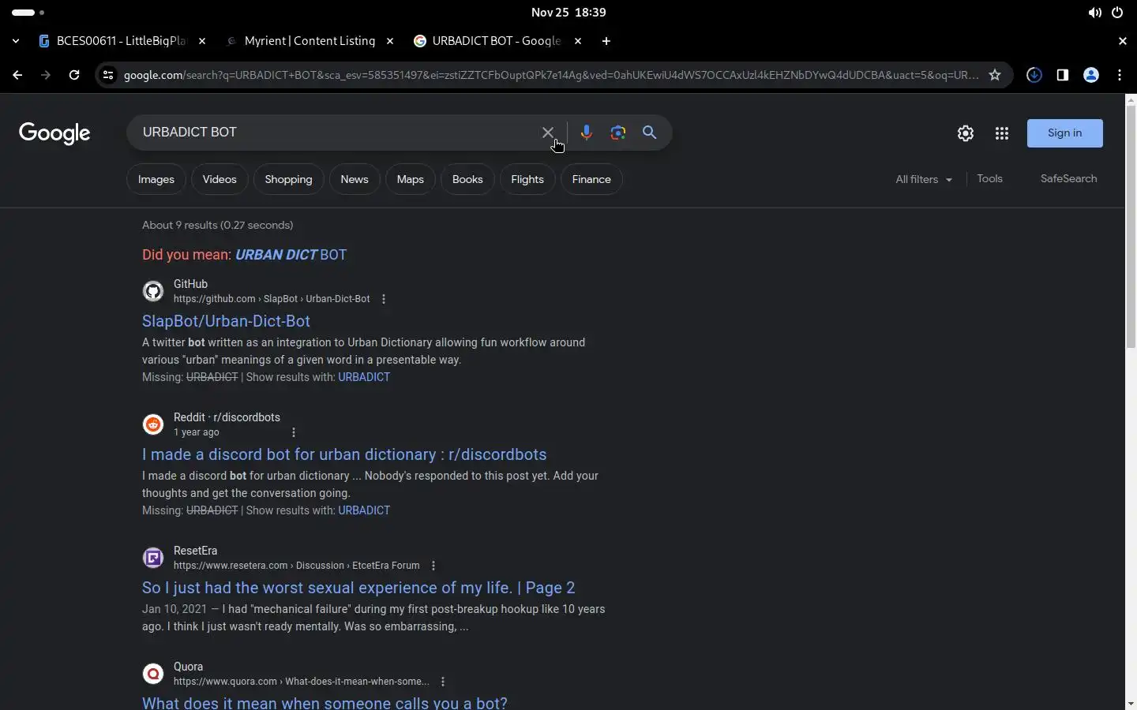Filter results by News
The height and width of the screenshot is (710, 1137).
tap(355, 179)
